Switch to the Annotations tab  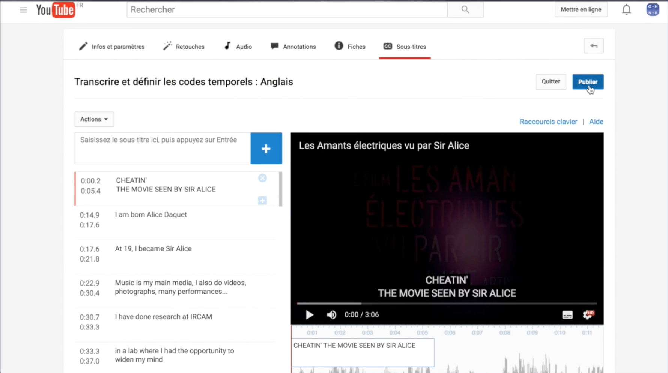point(293,47)
